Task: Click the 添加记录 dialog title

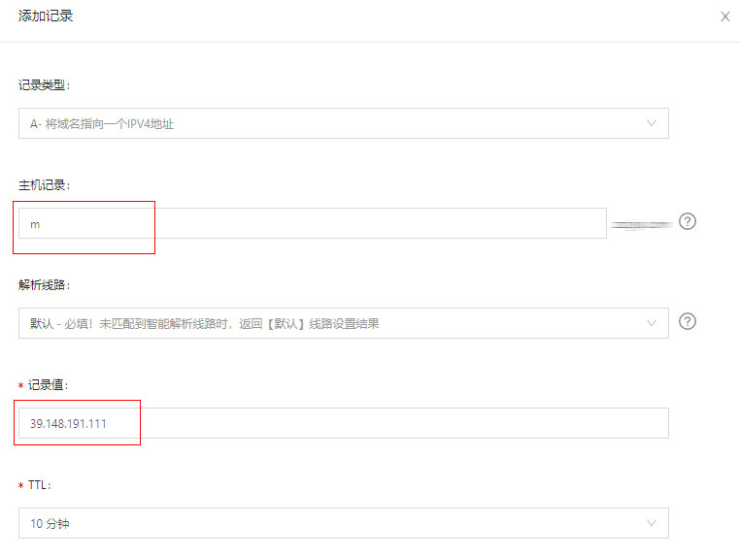Action: point(46,16)
